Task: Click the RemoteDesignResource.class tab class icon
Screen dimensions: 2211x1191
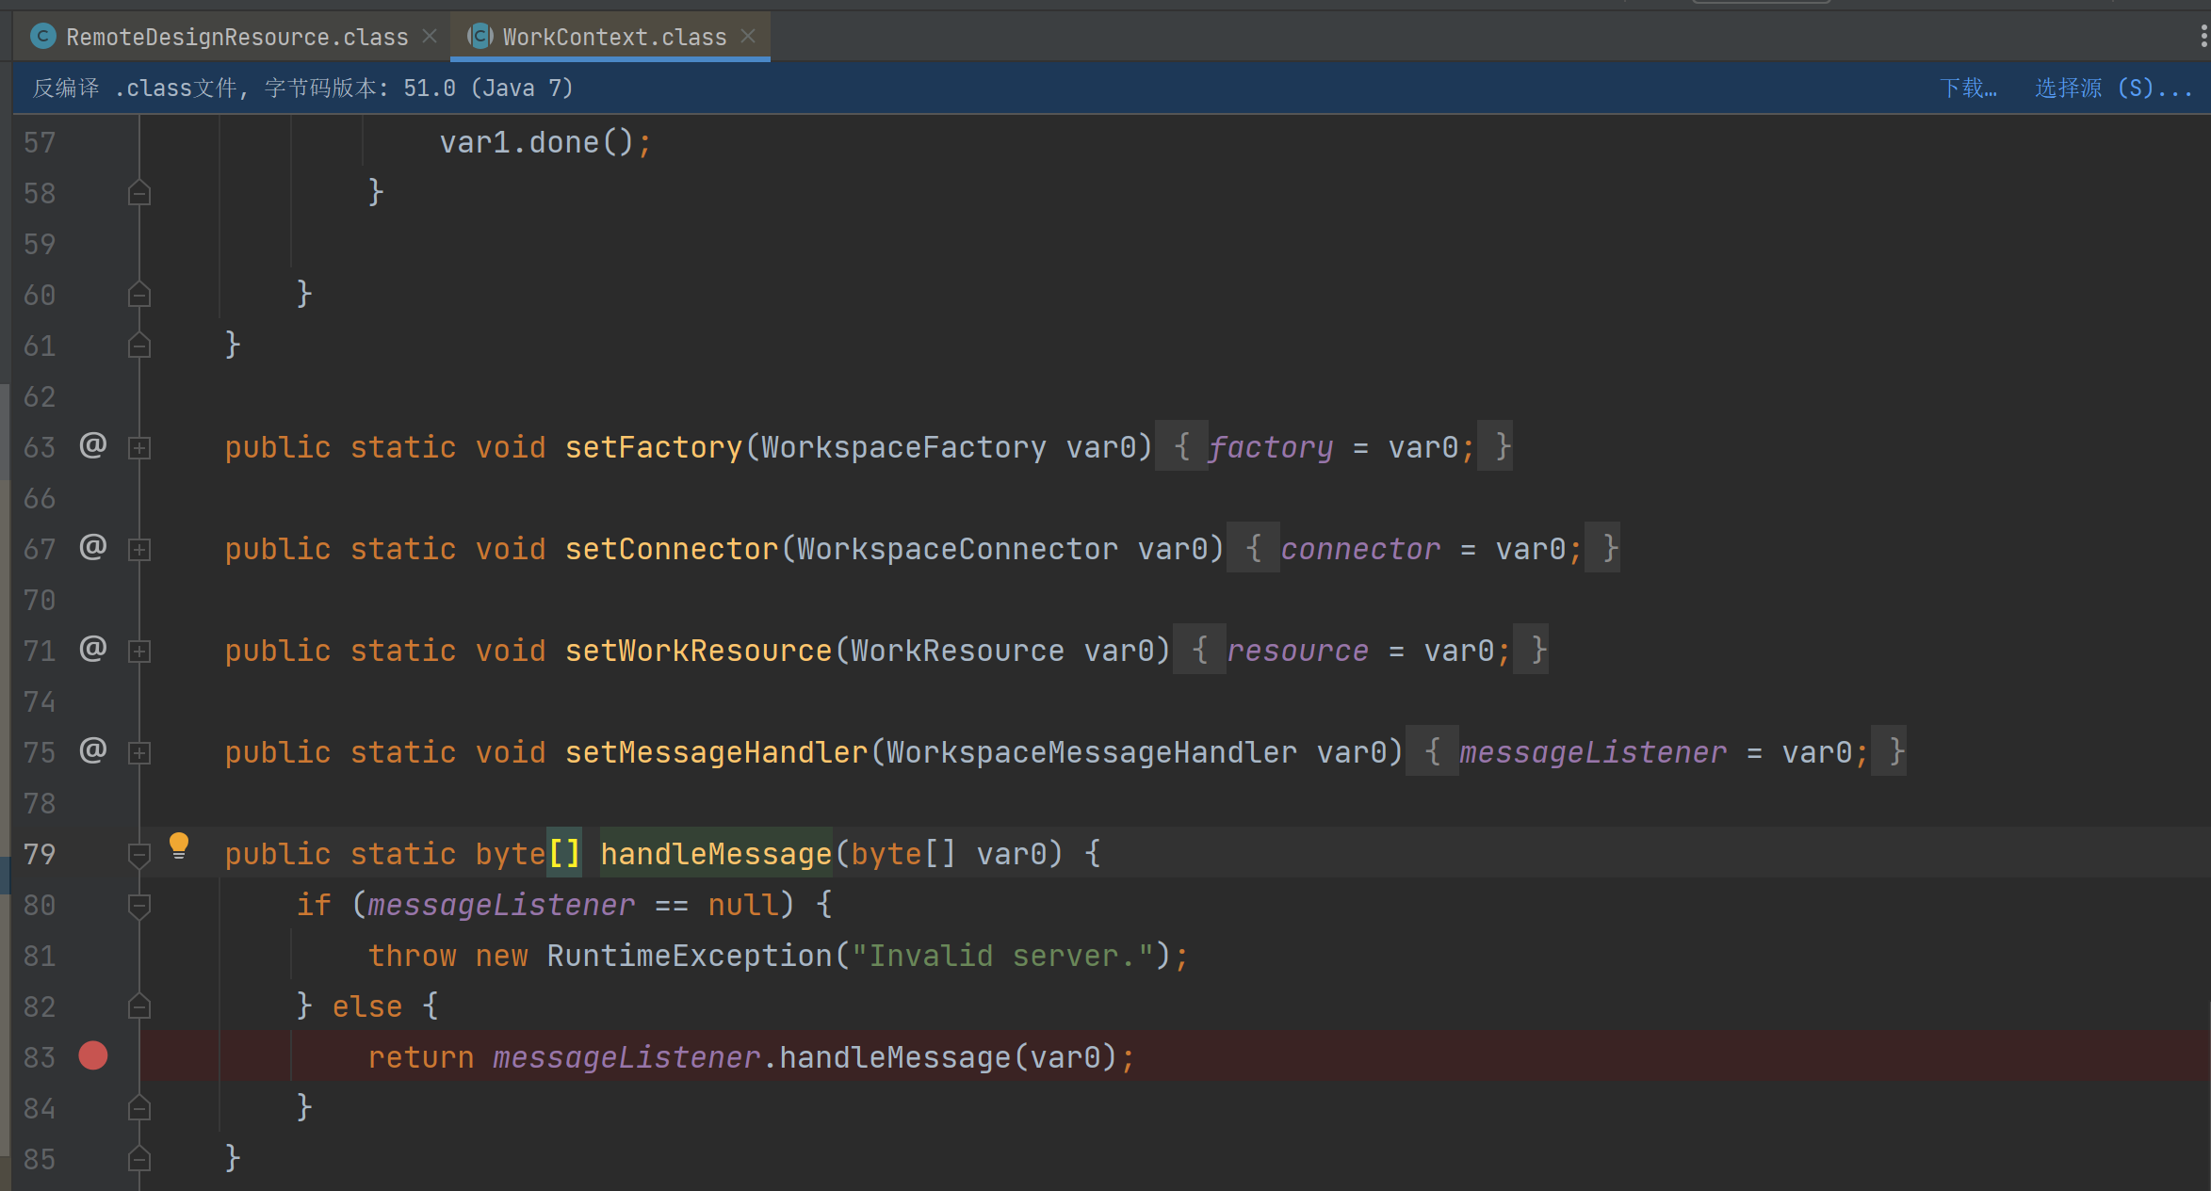Action: click(43, 37)
